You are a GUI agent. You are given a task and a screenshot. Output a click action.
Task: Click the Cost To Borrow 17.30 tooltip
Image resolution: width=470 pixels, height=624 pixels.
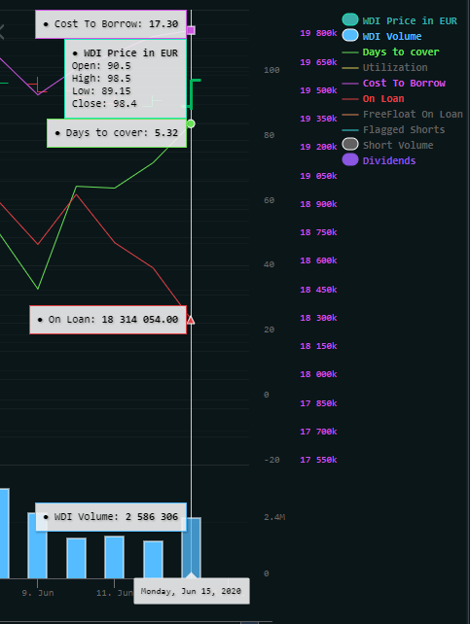111,24
